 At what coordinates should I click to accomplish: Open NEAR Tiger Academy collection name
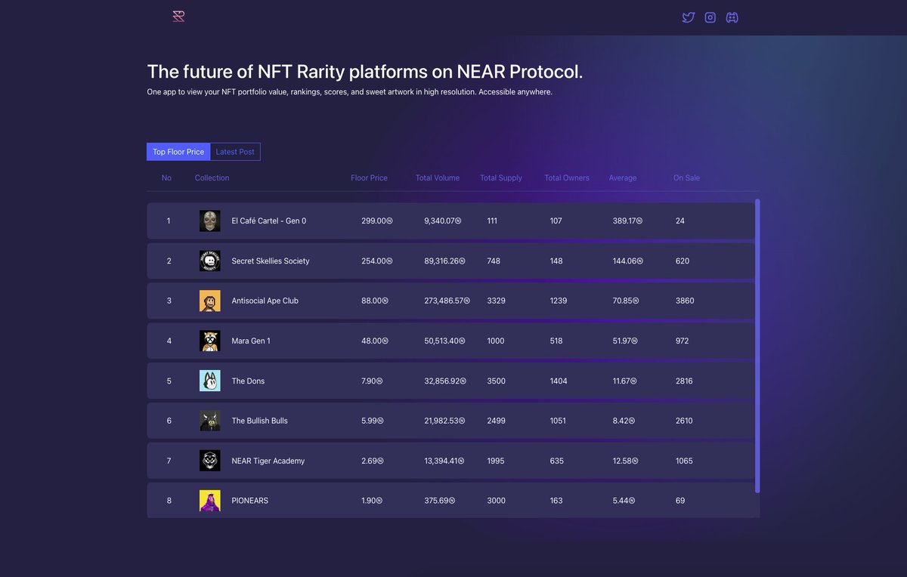click(x=268, y=461)
